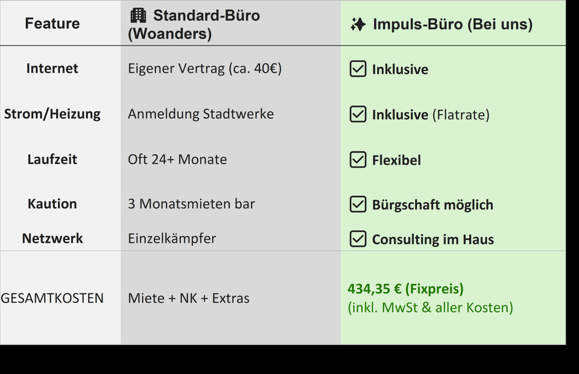Click the Strom/Heizung row label
The width and height of the screenshot is (579, 374).
click(52, 113)
